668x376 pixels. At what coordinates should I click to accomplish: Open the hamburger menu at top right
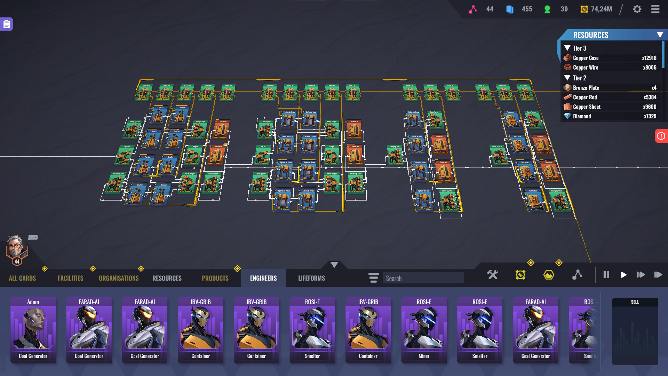point(655,9)
